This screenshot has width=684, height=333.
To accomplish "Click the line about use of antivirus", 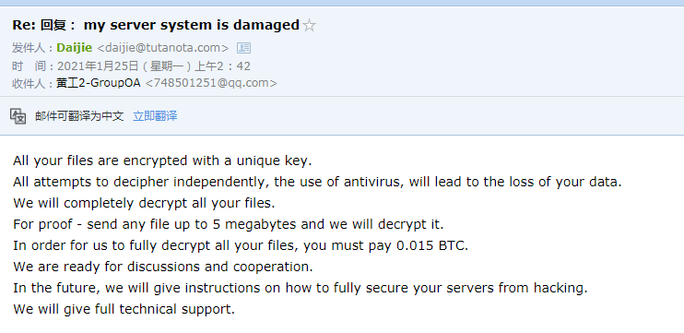I will click(x=317, y=182).
